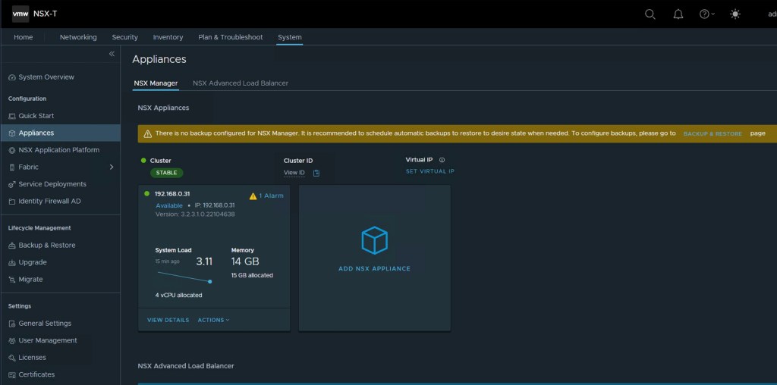Click Set Virtual IP link

[x=429, y=171]
